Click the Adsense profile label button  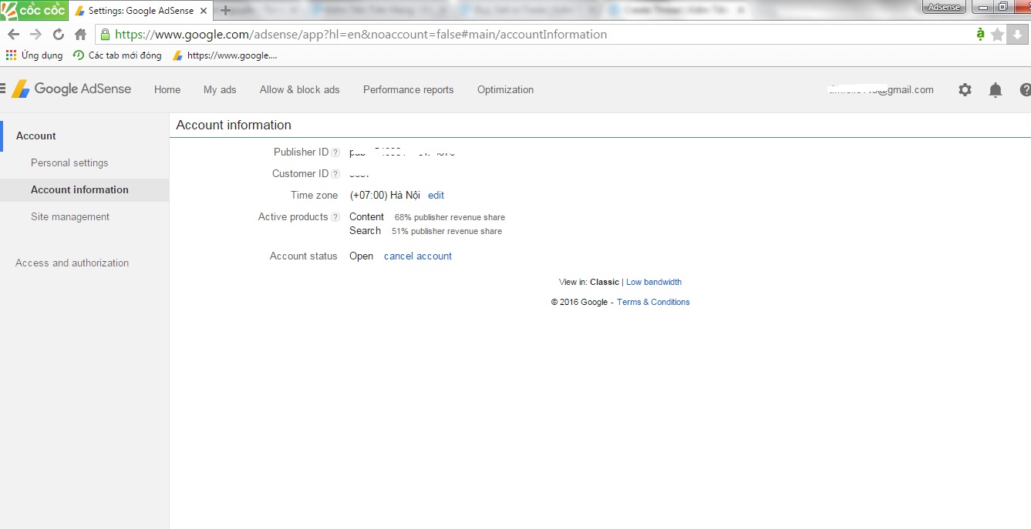pos(945,7)
